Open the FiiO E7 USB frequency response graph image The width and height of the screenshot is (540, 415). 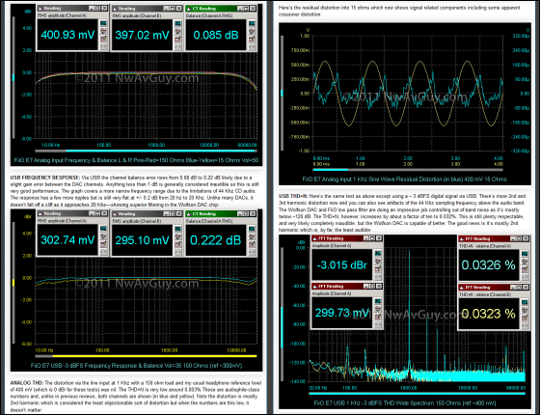point(136,290)
